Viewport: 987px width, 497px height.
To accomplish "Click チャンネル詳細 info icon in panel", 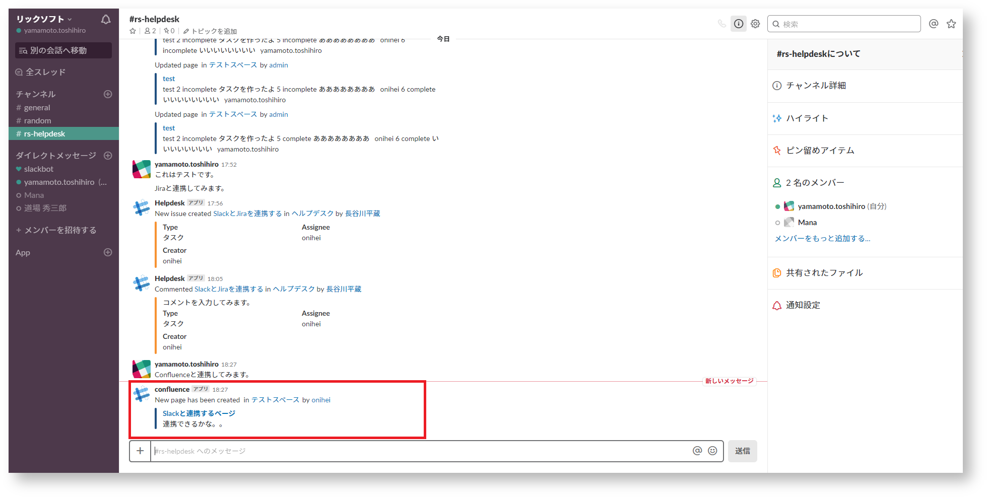I will click(777, 86).
